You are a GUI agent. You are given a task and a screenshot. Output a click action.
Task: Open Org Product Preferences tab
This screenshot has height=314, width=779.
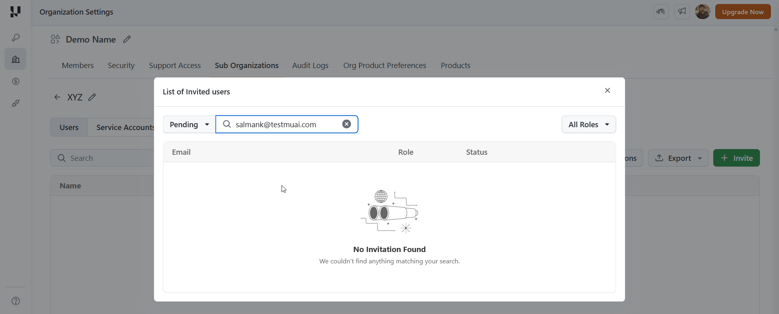385,65
